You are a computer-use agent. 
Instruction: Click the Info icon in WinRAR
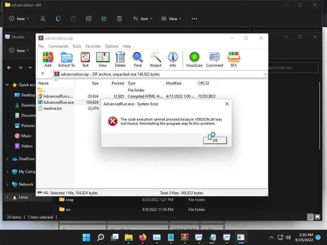click(173, 59)
